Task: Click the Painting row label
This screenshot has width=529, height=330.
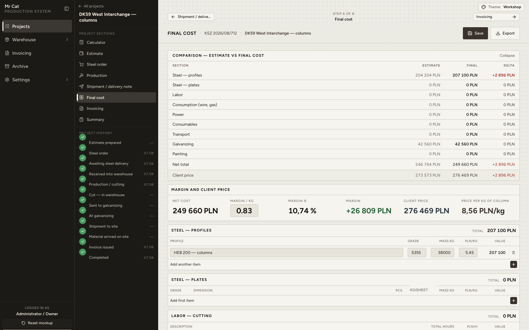Action: pos(180,154)
